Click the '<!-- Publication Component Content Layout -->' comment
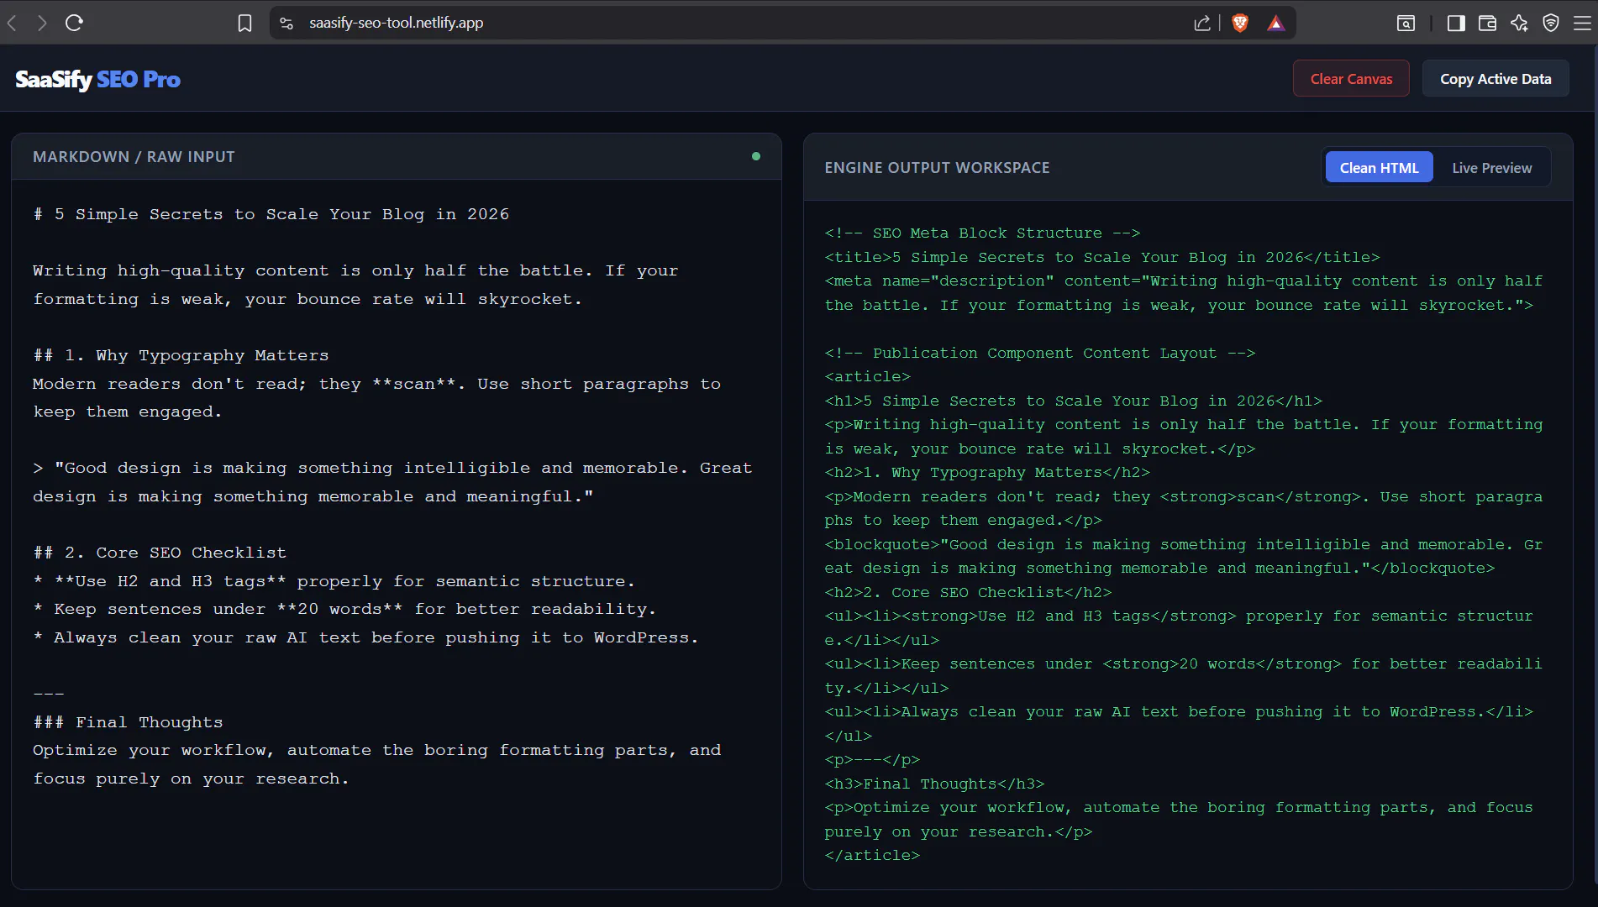 tap(1039, 353)
